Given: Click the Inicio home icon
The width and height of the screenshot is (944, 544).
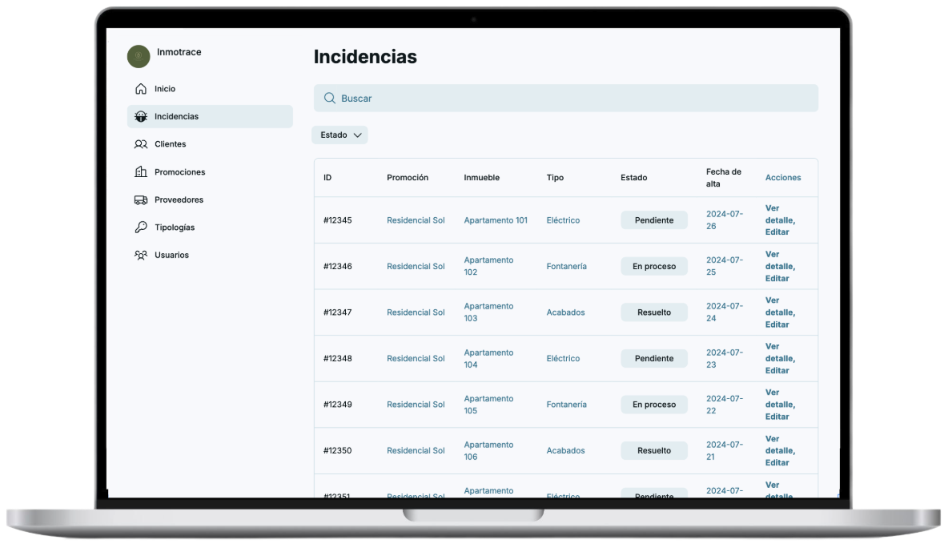Looking at the screenshot, I should (141, 89).
